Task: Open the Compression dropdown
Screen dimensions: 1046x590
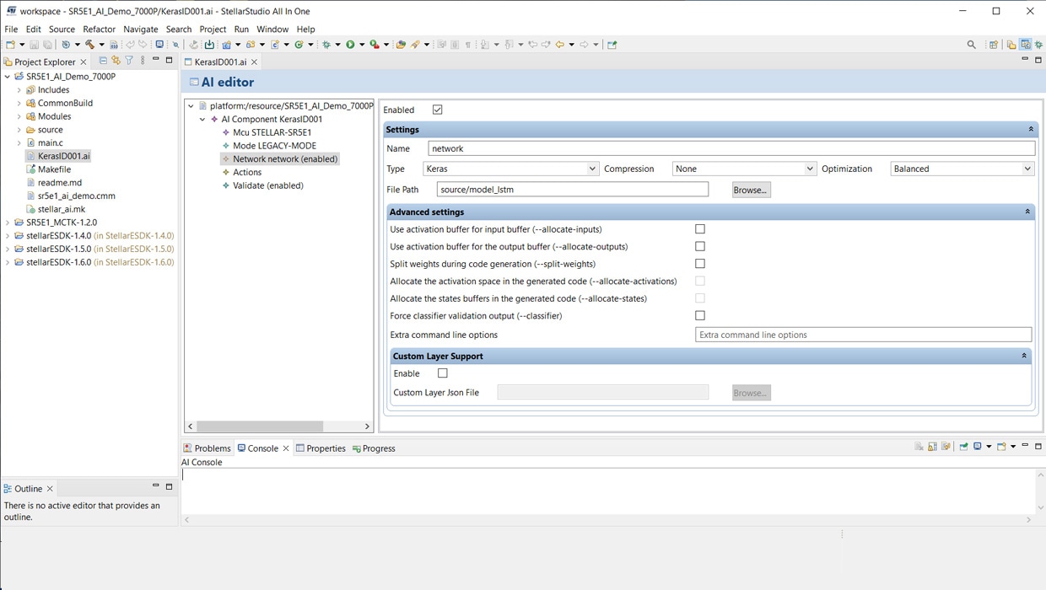Action: pyautogui.click(x=744, y=169)
